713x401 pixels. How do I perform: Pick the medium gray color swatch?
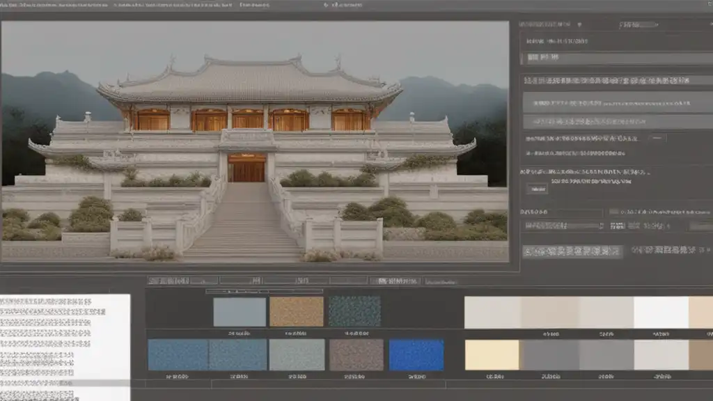click(549, 355)
